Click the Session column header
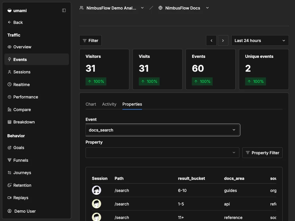Image resolution: width=295 pixels, height=221 pixels. coord(99,178)
